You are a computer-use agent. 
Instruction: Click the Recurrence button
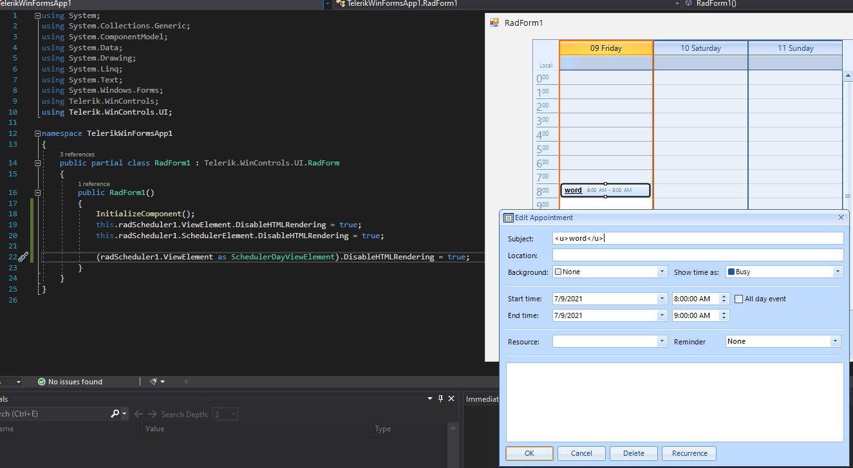(689, 453)
